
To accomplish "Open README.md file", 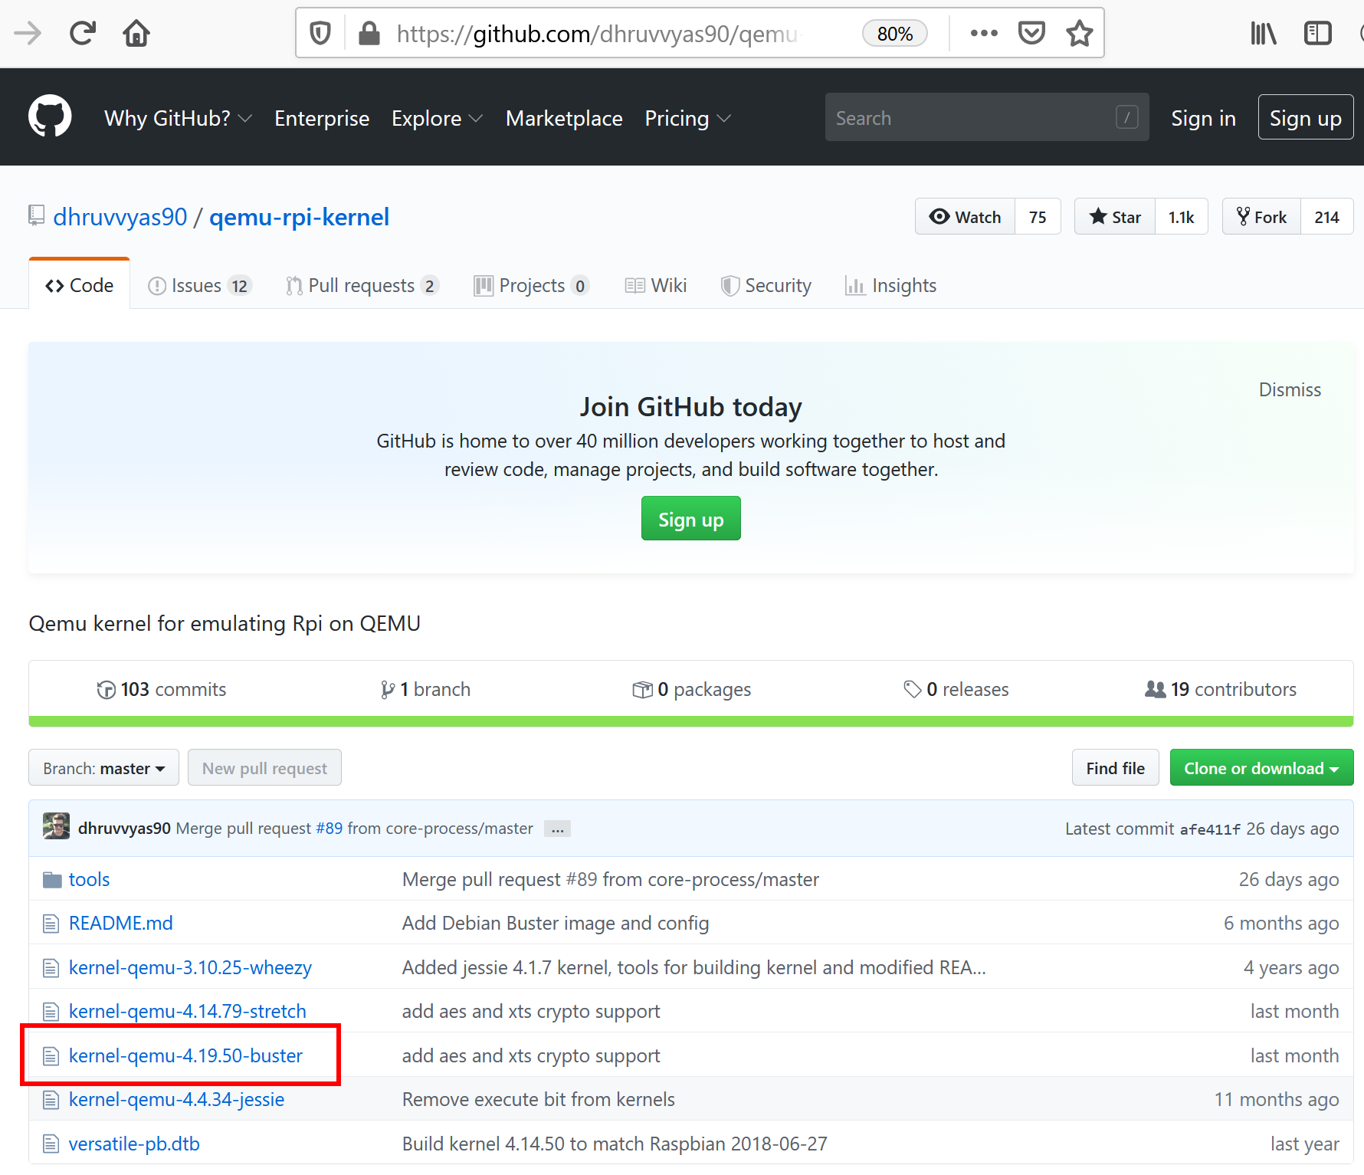I will click(x=120, y=923).
